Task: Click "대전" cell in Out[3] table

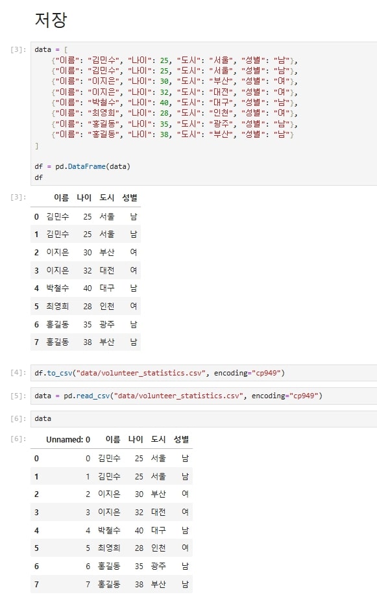Action: click(x=107, y=270)
